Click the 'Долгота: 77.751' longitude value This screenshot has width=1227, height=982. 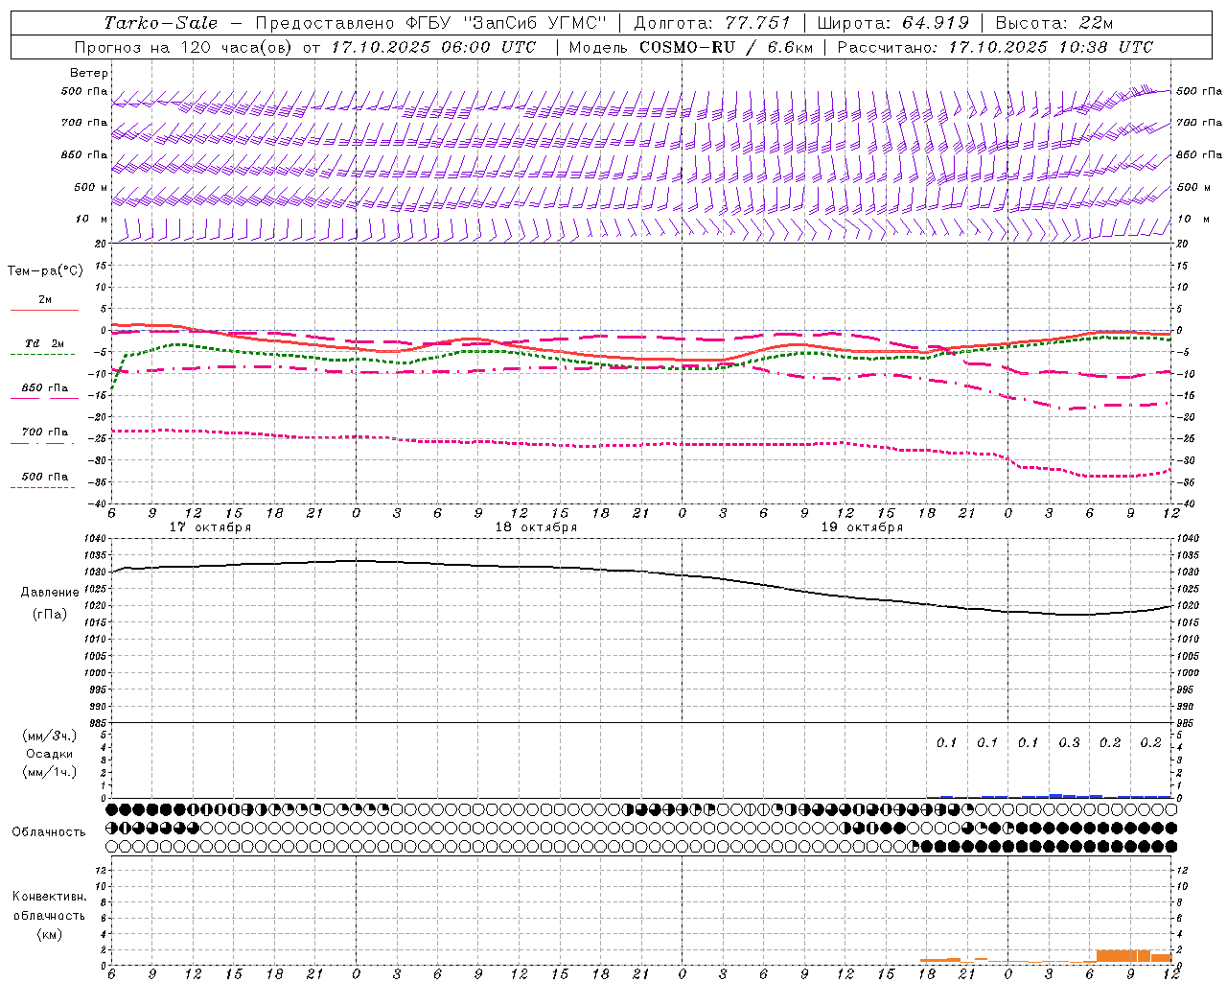click(x=712, y=23)
